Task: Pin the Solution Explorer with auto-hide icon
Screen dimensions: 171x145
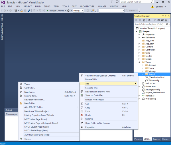Action: (x=166, y=16)
